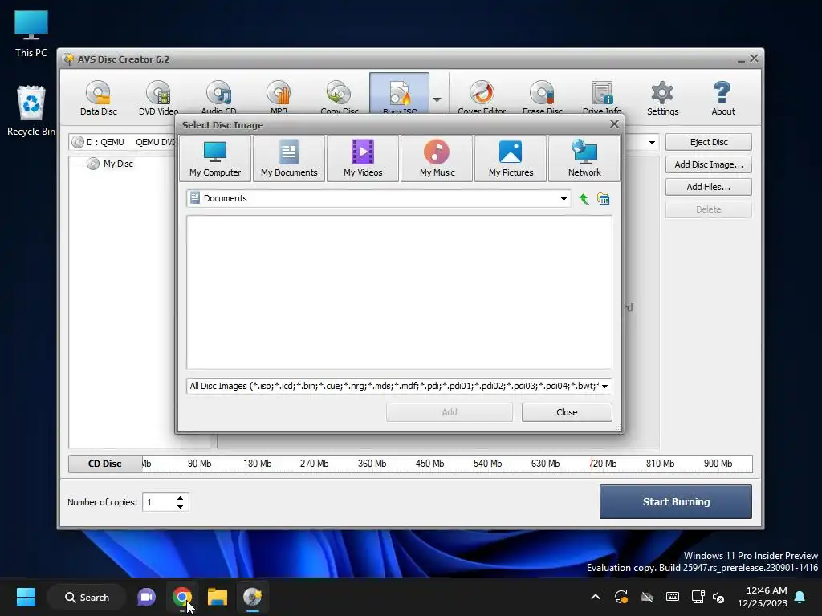Click the Add Files button
The height and width of the screenshot is (616, 822).
coord(708,187)
